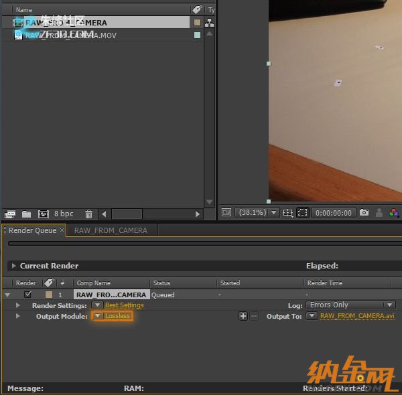This screenshot has width=402, height=395.
Task: Open the Log dropdown showing Errors Only
Action: 351,305
